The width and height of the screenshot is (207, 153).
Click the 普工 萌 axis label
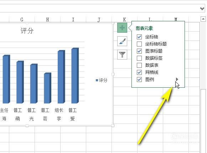pyautogui.click(x=18, y=114)
